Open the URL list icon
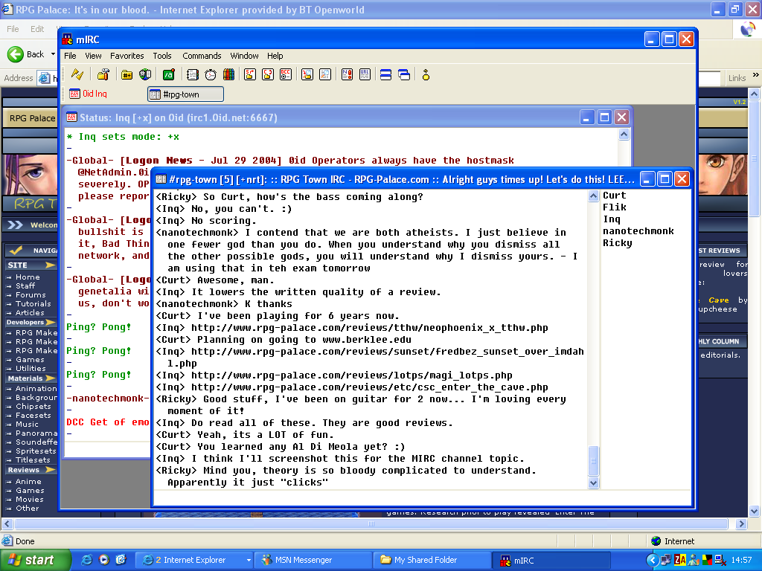This screenshot has width=762, height=571. click(365, 74)
